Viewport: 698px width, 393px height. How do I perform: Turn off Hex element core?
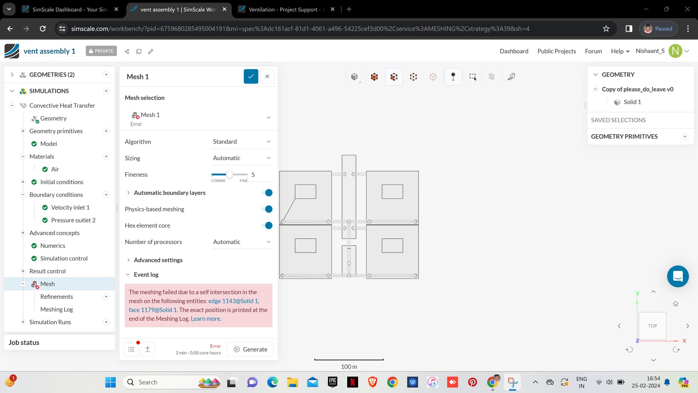point(267,225)
